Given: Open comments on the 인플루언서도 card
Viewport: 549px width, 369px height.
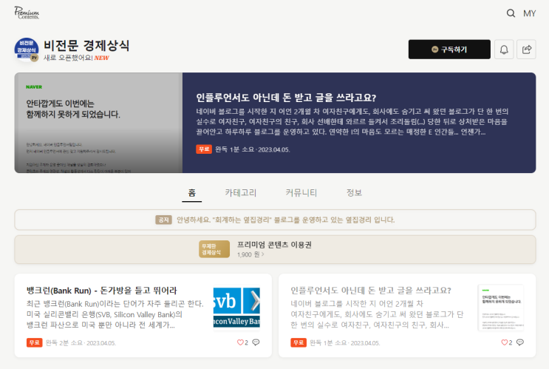Looking at the screenshot, I should point(520,342).
